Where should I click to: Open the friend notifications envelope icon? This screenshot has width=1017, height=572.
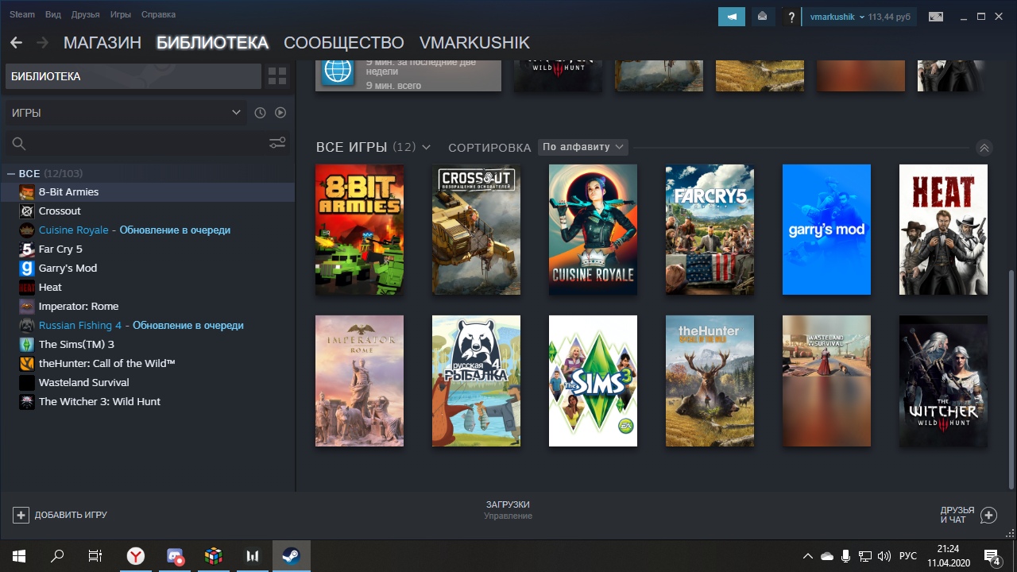[762, 16]
